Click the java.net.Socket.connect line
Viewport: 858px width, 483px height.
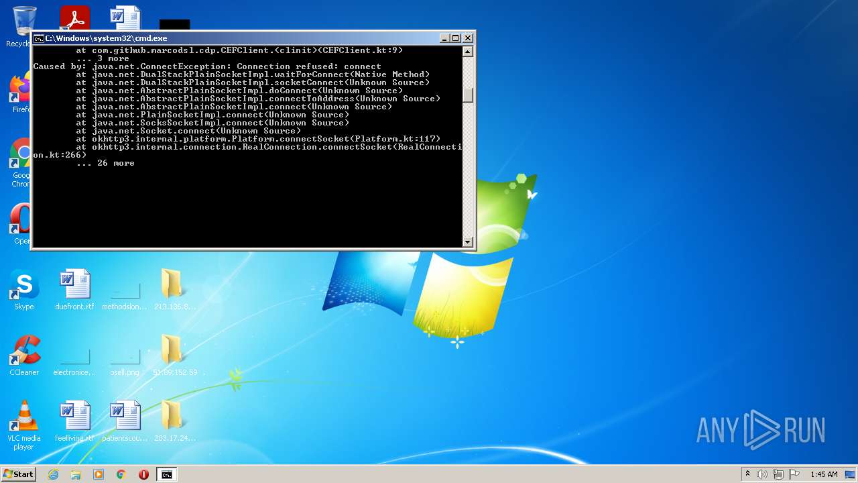[x=188, y=131]
